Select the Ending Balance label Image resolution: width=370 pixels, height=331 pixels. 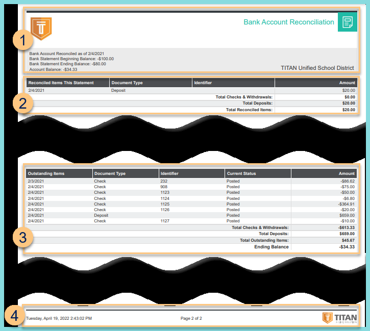click(272, 247)
